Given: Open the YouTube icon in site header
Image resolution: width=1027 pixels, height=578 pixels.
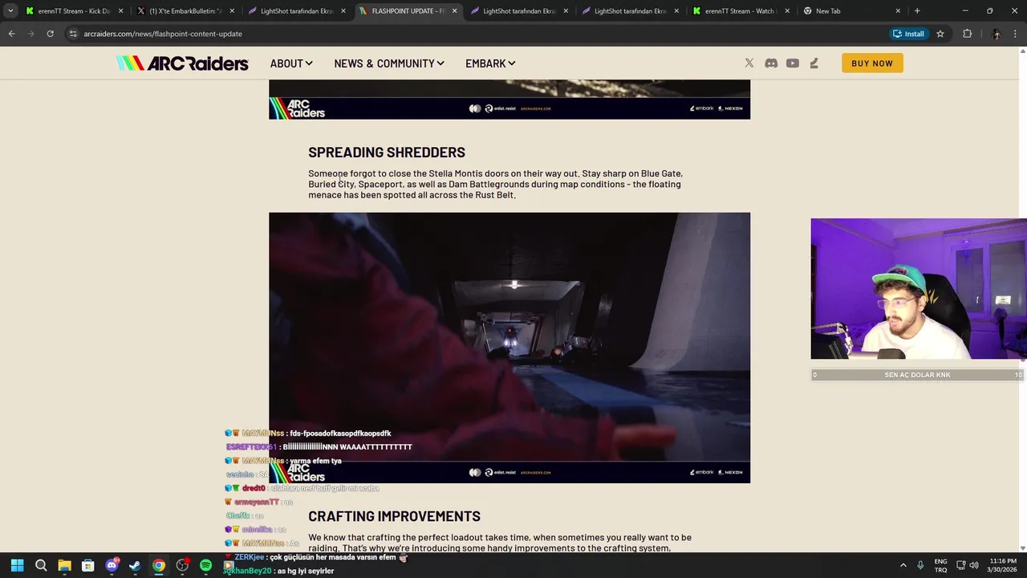Looking at the screenshot, I should [793, 63].
